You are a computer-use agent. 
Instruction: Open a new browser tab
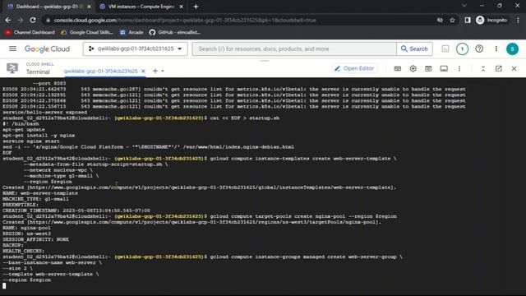click(x=196, y=7)
